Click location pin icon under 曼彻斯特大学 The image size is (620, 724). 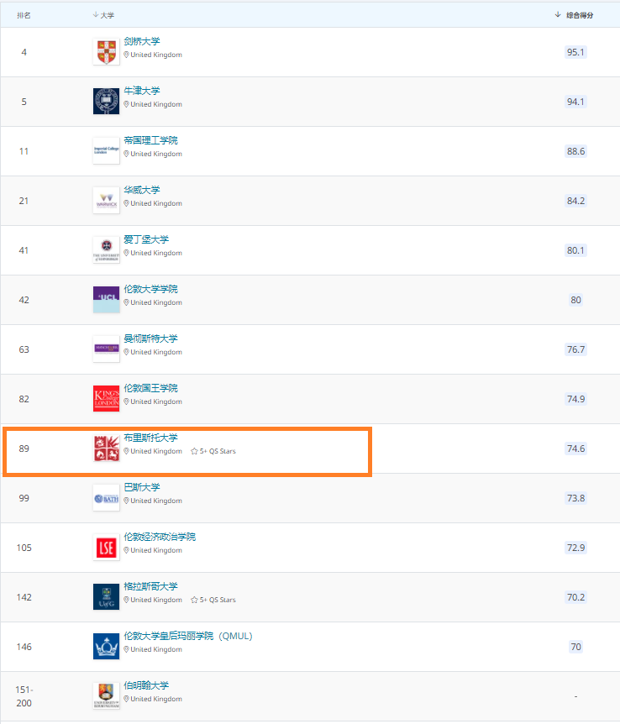(x=126, y=352)
